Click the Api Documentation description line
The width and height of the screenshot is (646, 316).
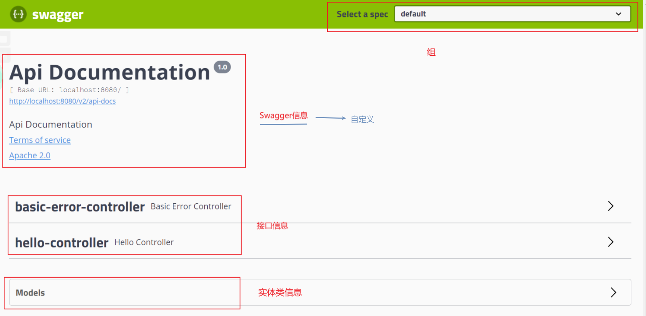[51, 124]
